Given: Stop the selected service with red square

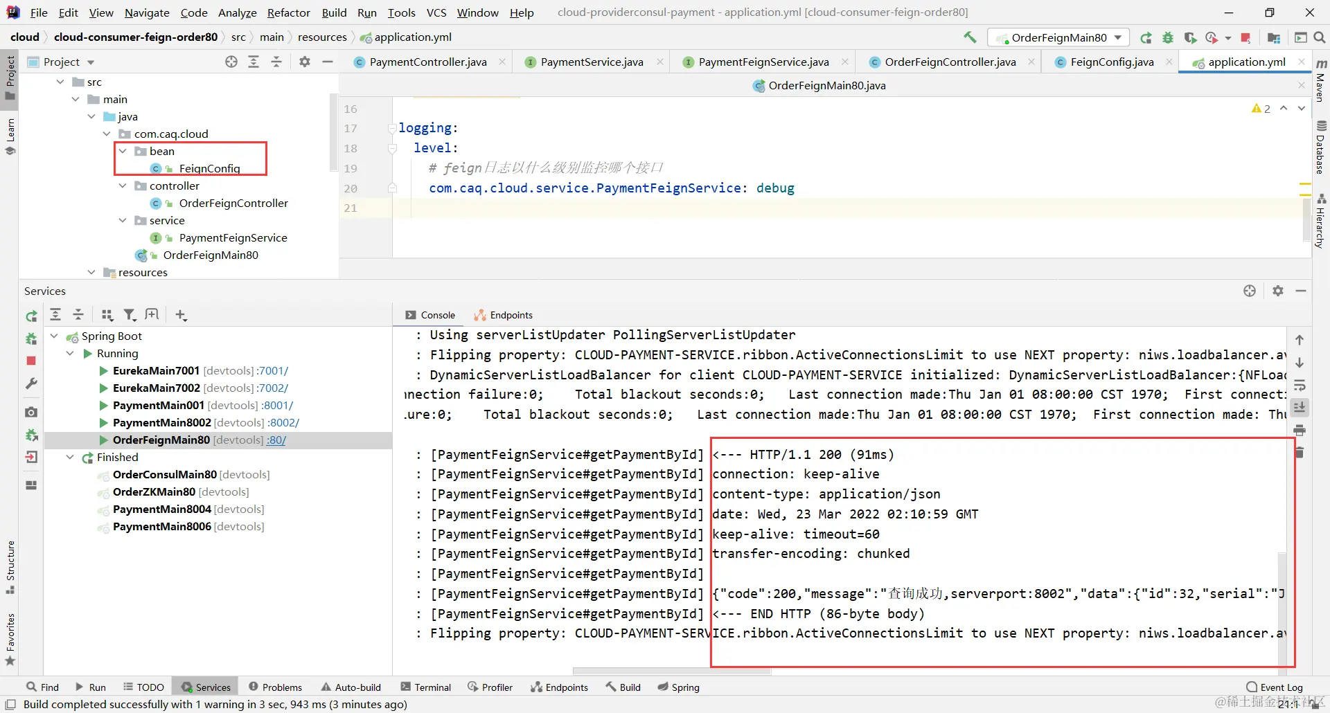Looking at the screenshot, I should point(31,361).
